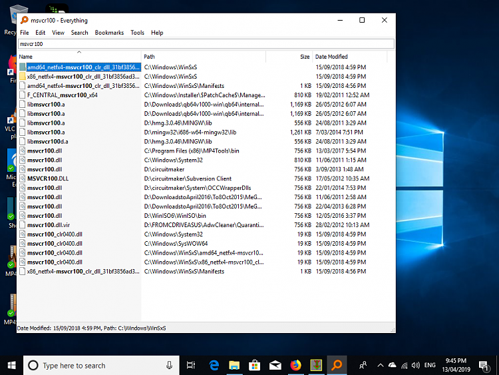Select x86_netfx4-msvcr100 file in WinSxS\Manifests

(x=83, y=272)
